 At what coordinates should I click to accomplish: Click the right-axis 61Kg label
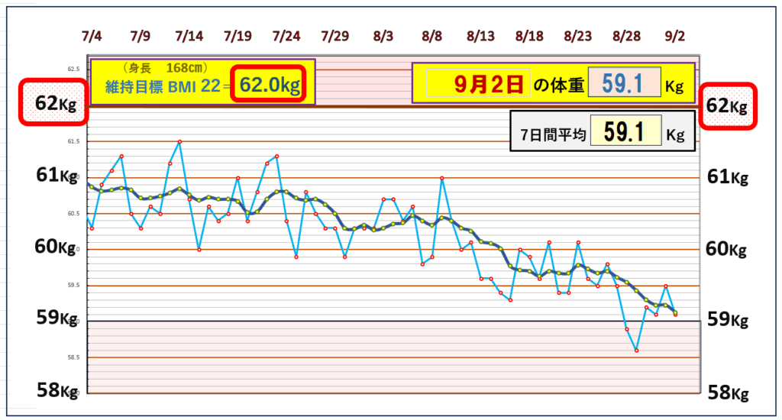tap(728, 176)
